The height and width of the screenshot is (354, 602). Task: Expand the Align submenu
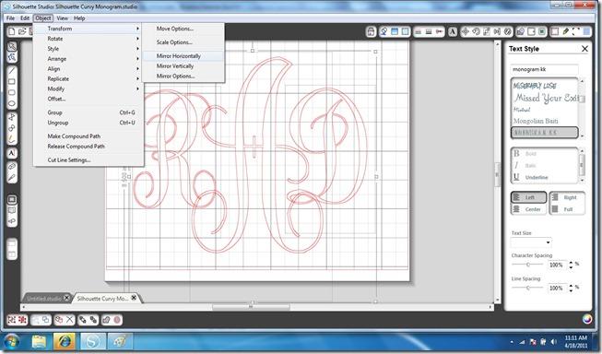coord(89,69)
